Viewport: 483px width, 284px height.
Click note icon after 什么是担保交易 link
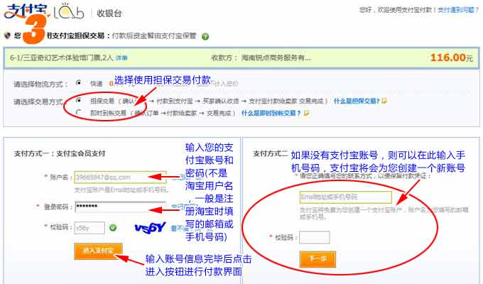click(x=384, y=101)
